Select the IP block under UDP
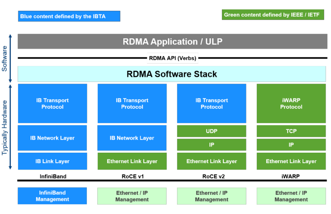Viewport: 331px width, 214px height. (x=212, y=145)
